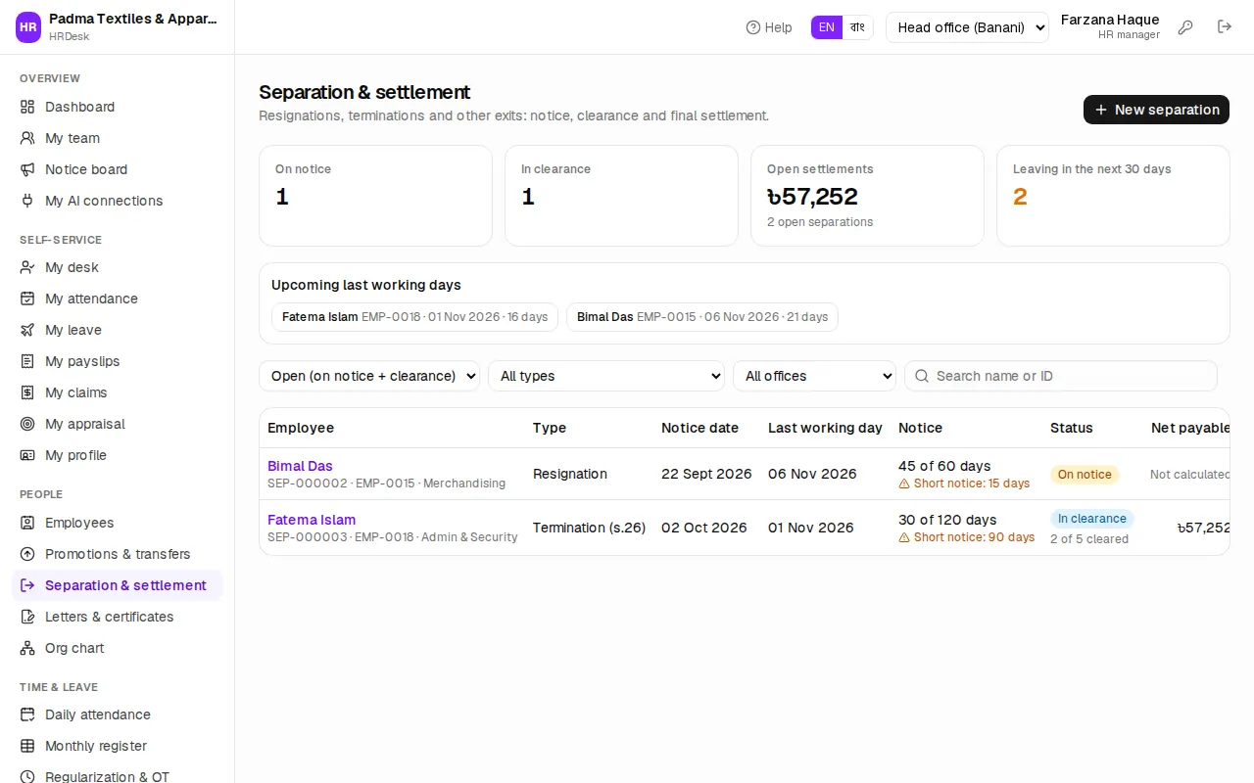This screenshot has height=783, width=1254.
Task: Open Help from the top bar
Action: tap(769, 27)
